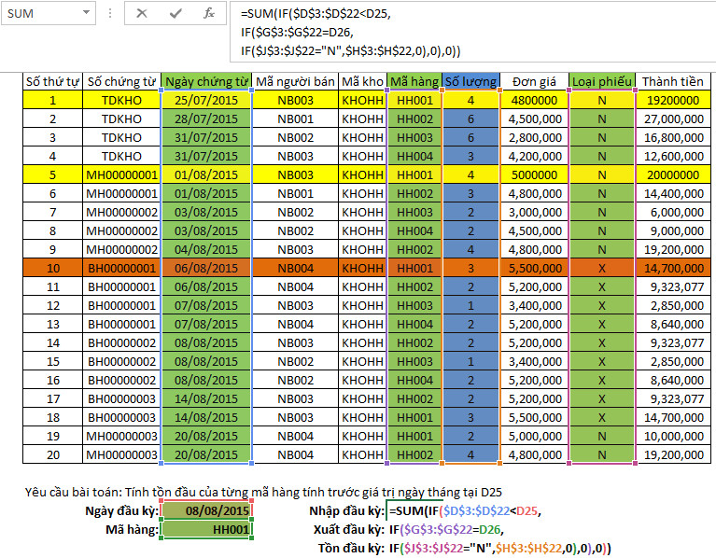
Task: Select the 'Ngày chứng từ' column header
Action: tap(205, 81)
